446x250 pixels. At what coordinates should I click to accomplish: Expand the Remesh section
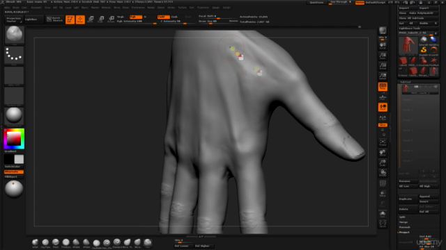[404, 227]
